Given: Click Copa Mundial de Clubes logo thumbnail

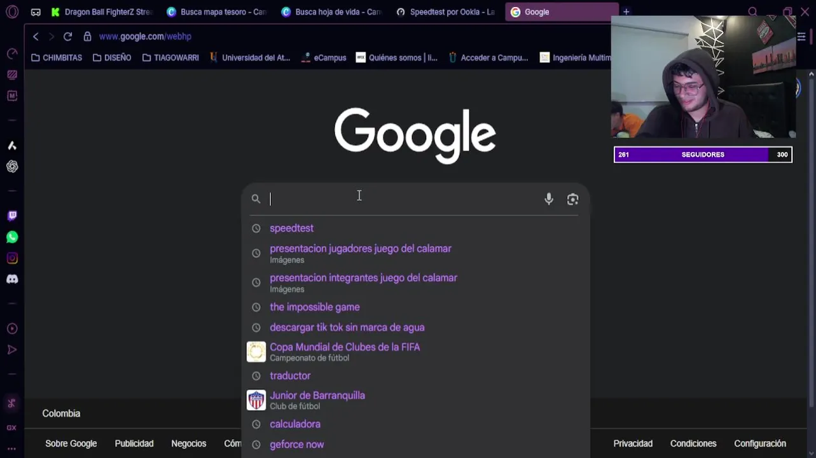Looking at the screenshot, I should point(256,352).
